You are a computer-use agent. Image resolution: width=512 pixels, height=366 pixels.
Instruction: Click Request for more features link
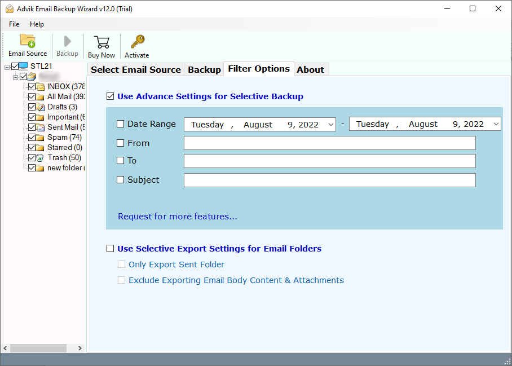178,216
